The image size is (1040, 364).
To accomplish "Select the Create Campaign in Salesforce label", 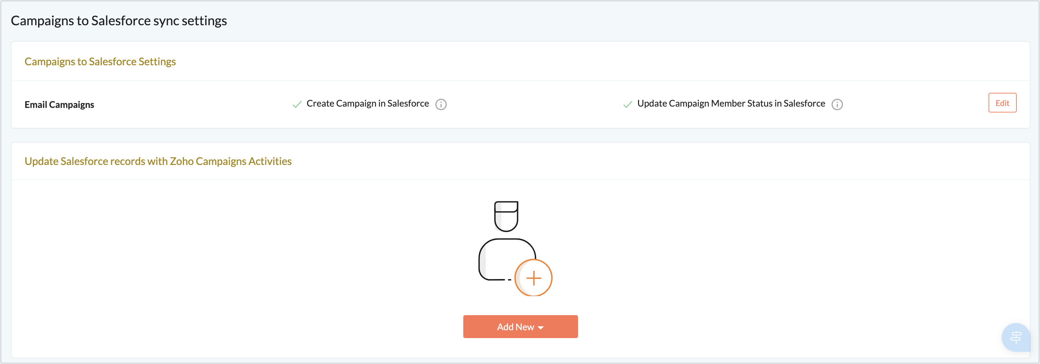I will pos(368,103).
